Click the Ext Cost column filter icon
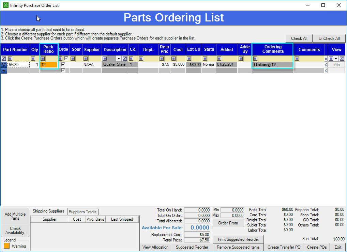347x252 pixels. [189, 59]
